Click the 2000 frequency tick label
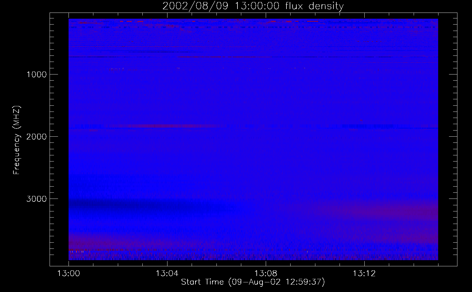The height and width of the screenshot is (292, 472). (x=36, y=137)
